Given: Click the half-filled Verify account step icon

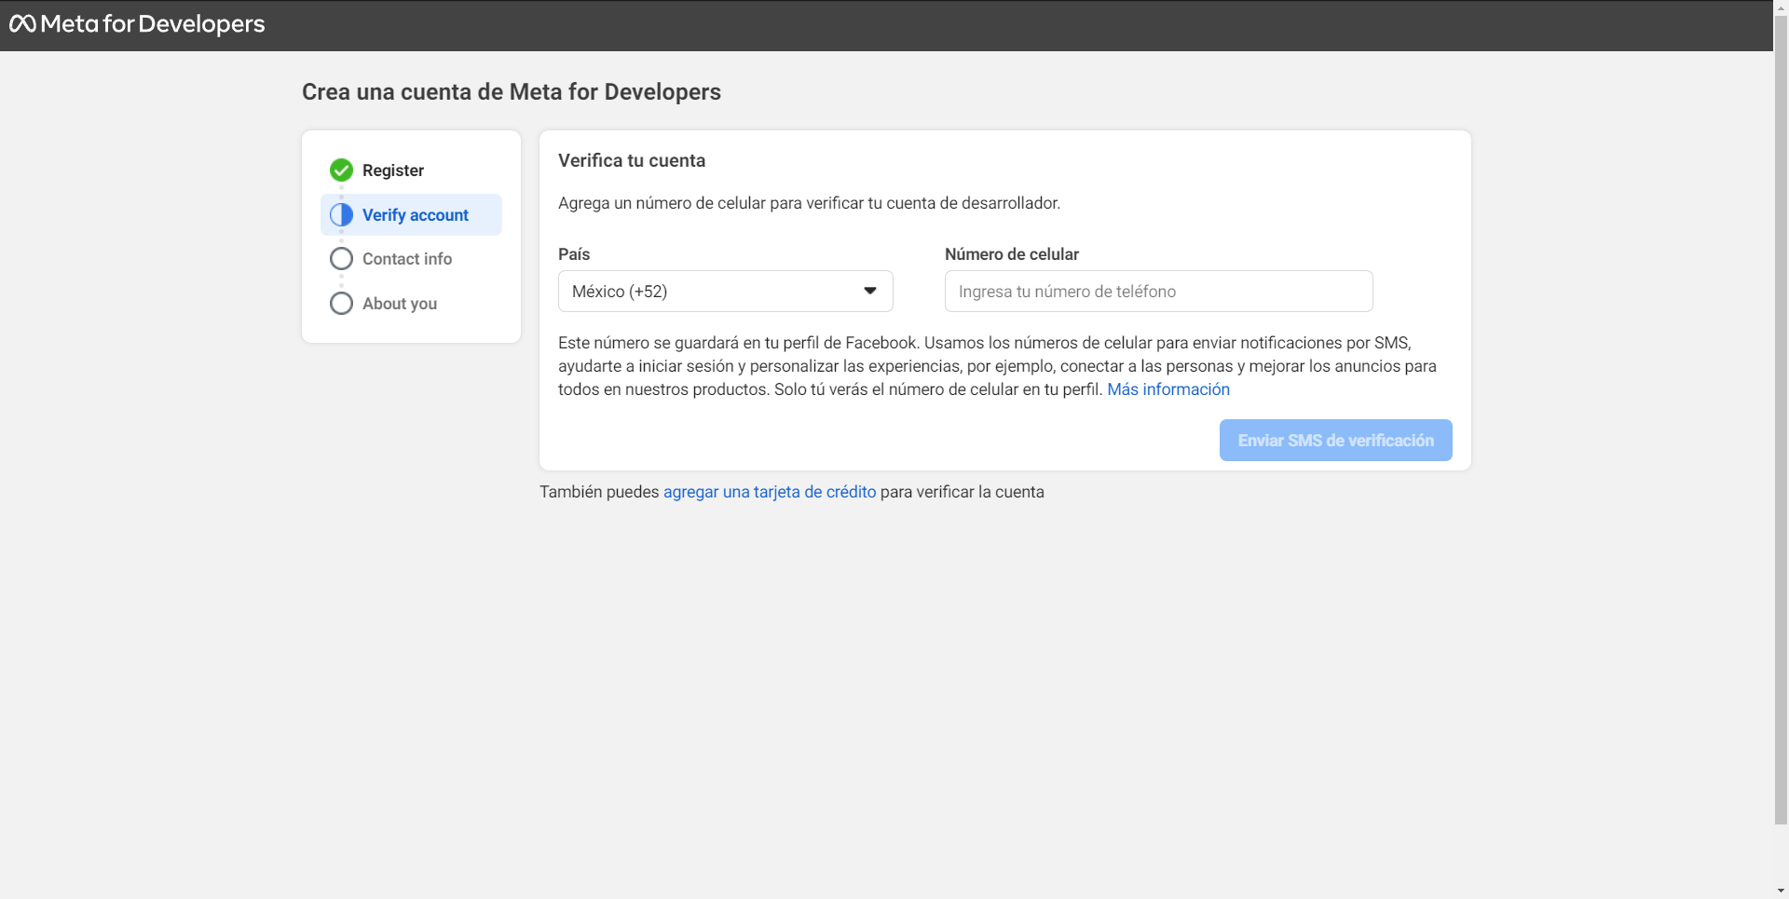Looking at the screenshot, I should [341, 215].
